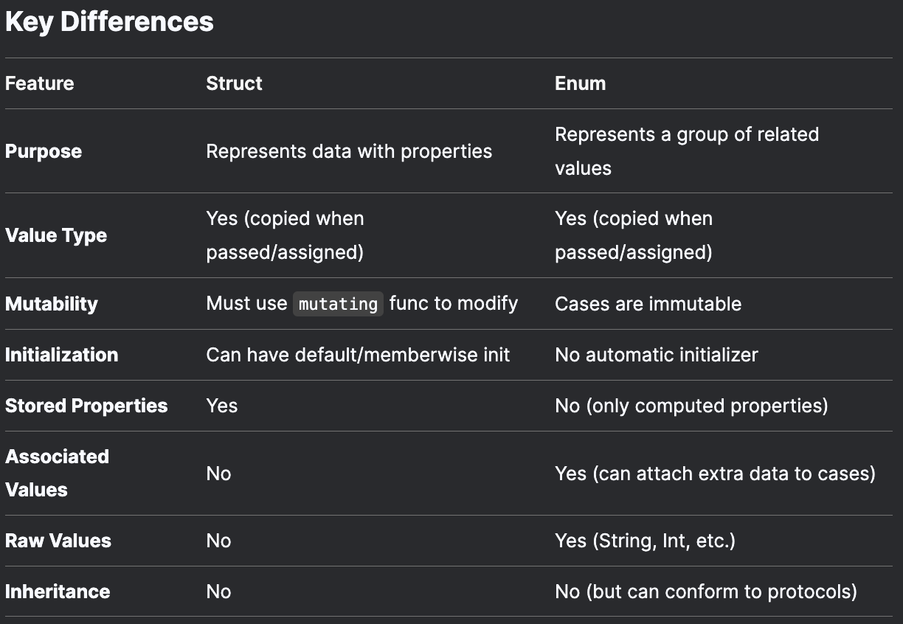This screenshot has width=903, height=624.
Task: Click "No (only computed properties)" cell
Action: (x=691, y=406)
